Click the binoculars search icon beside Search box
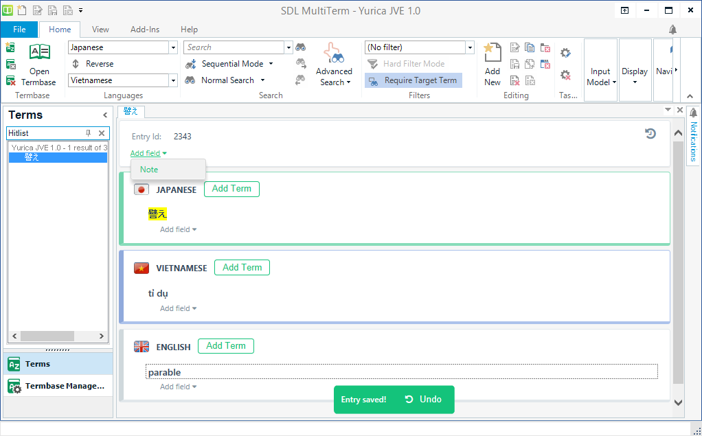 click(301, 47)
